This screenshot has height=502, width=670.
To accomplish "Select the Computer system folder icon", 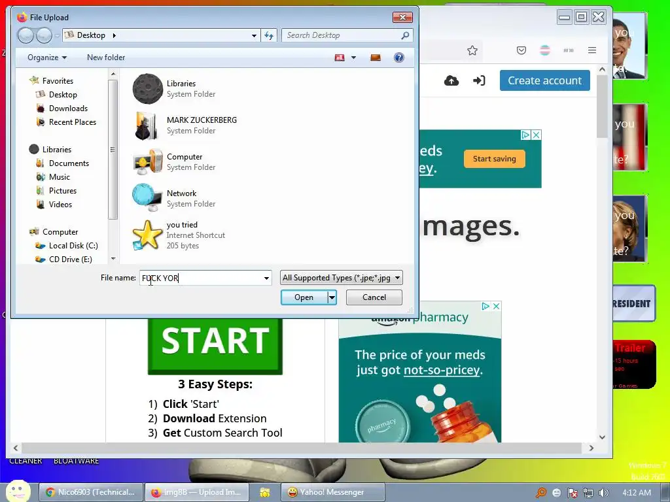I will click(x=147, y=162).
